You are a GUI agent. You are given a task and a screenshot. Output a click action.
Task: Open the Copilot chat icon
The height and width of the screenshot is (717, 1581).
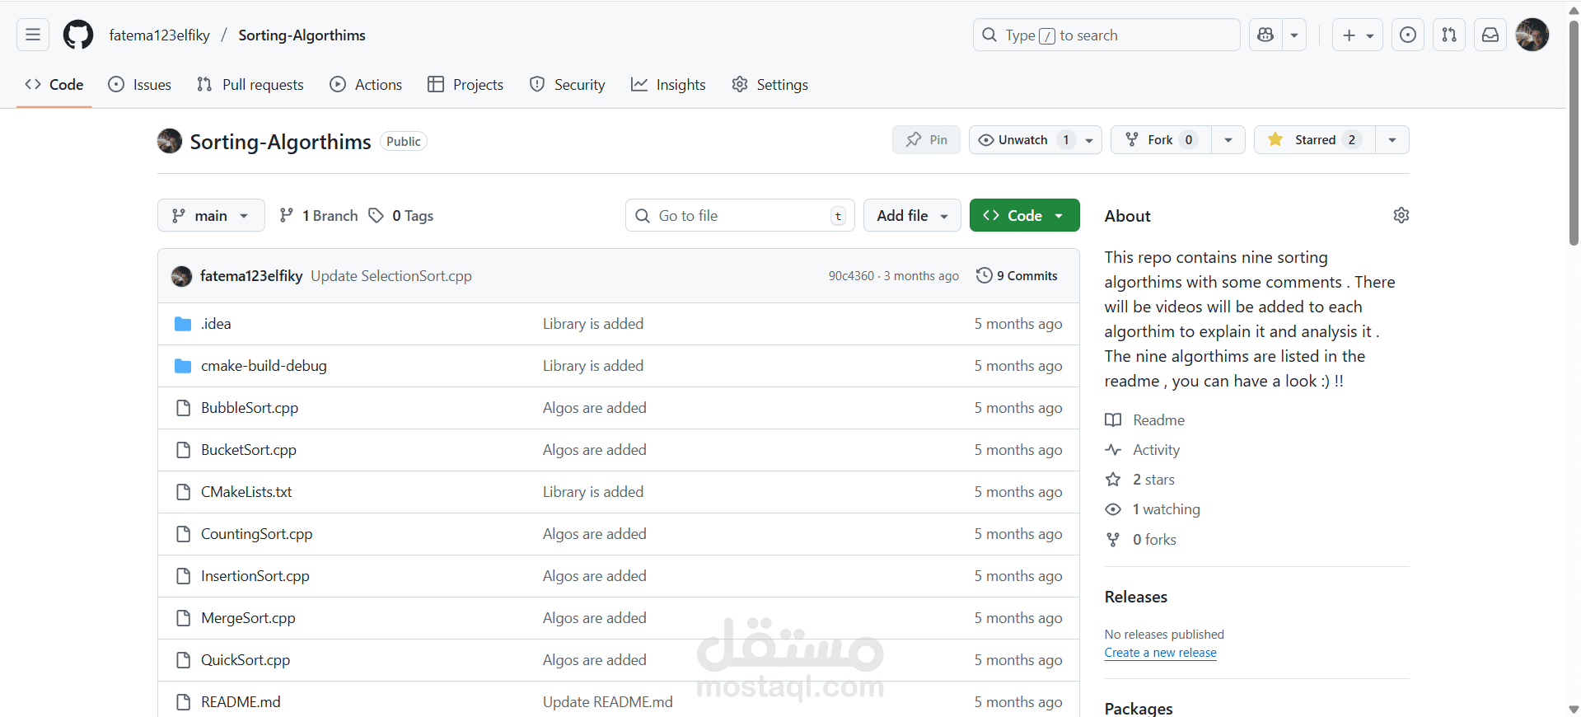1265,35
